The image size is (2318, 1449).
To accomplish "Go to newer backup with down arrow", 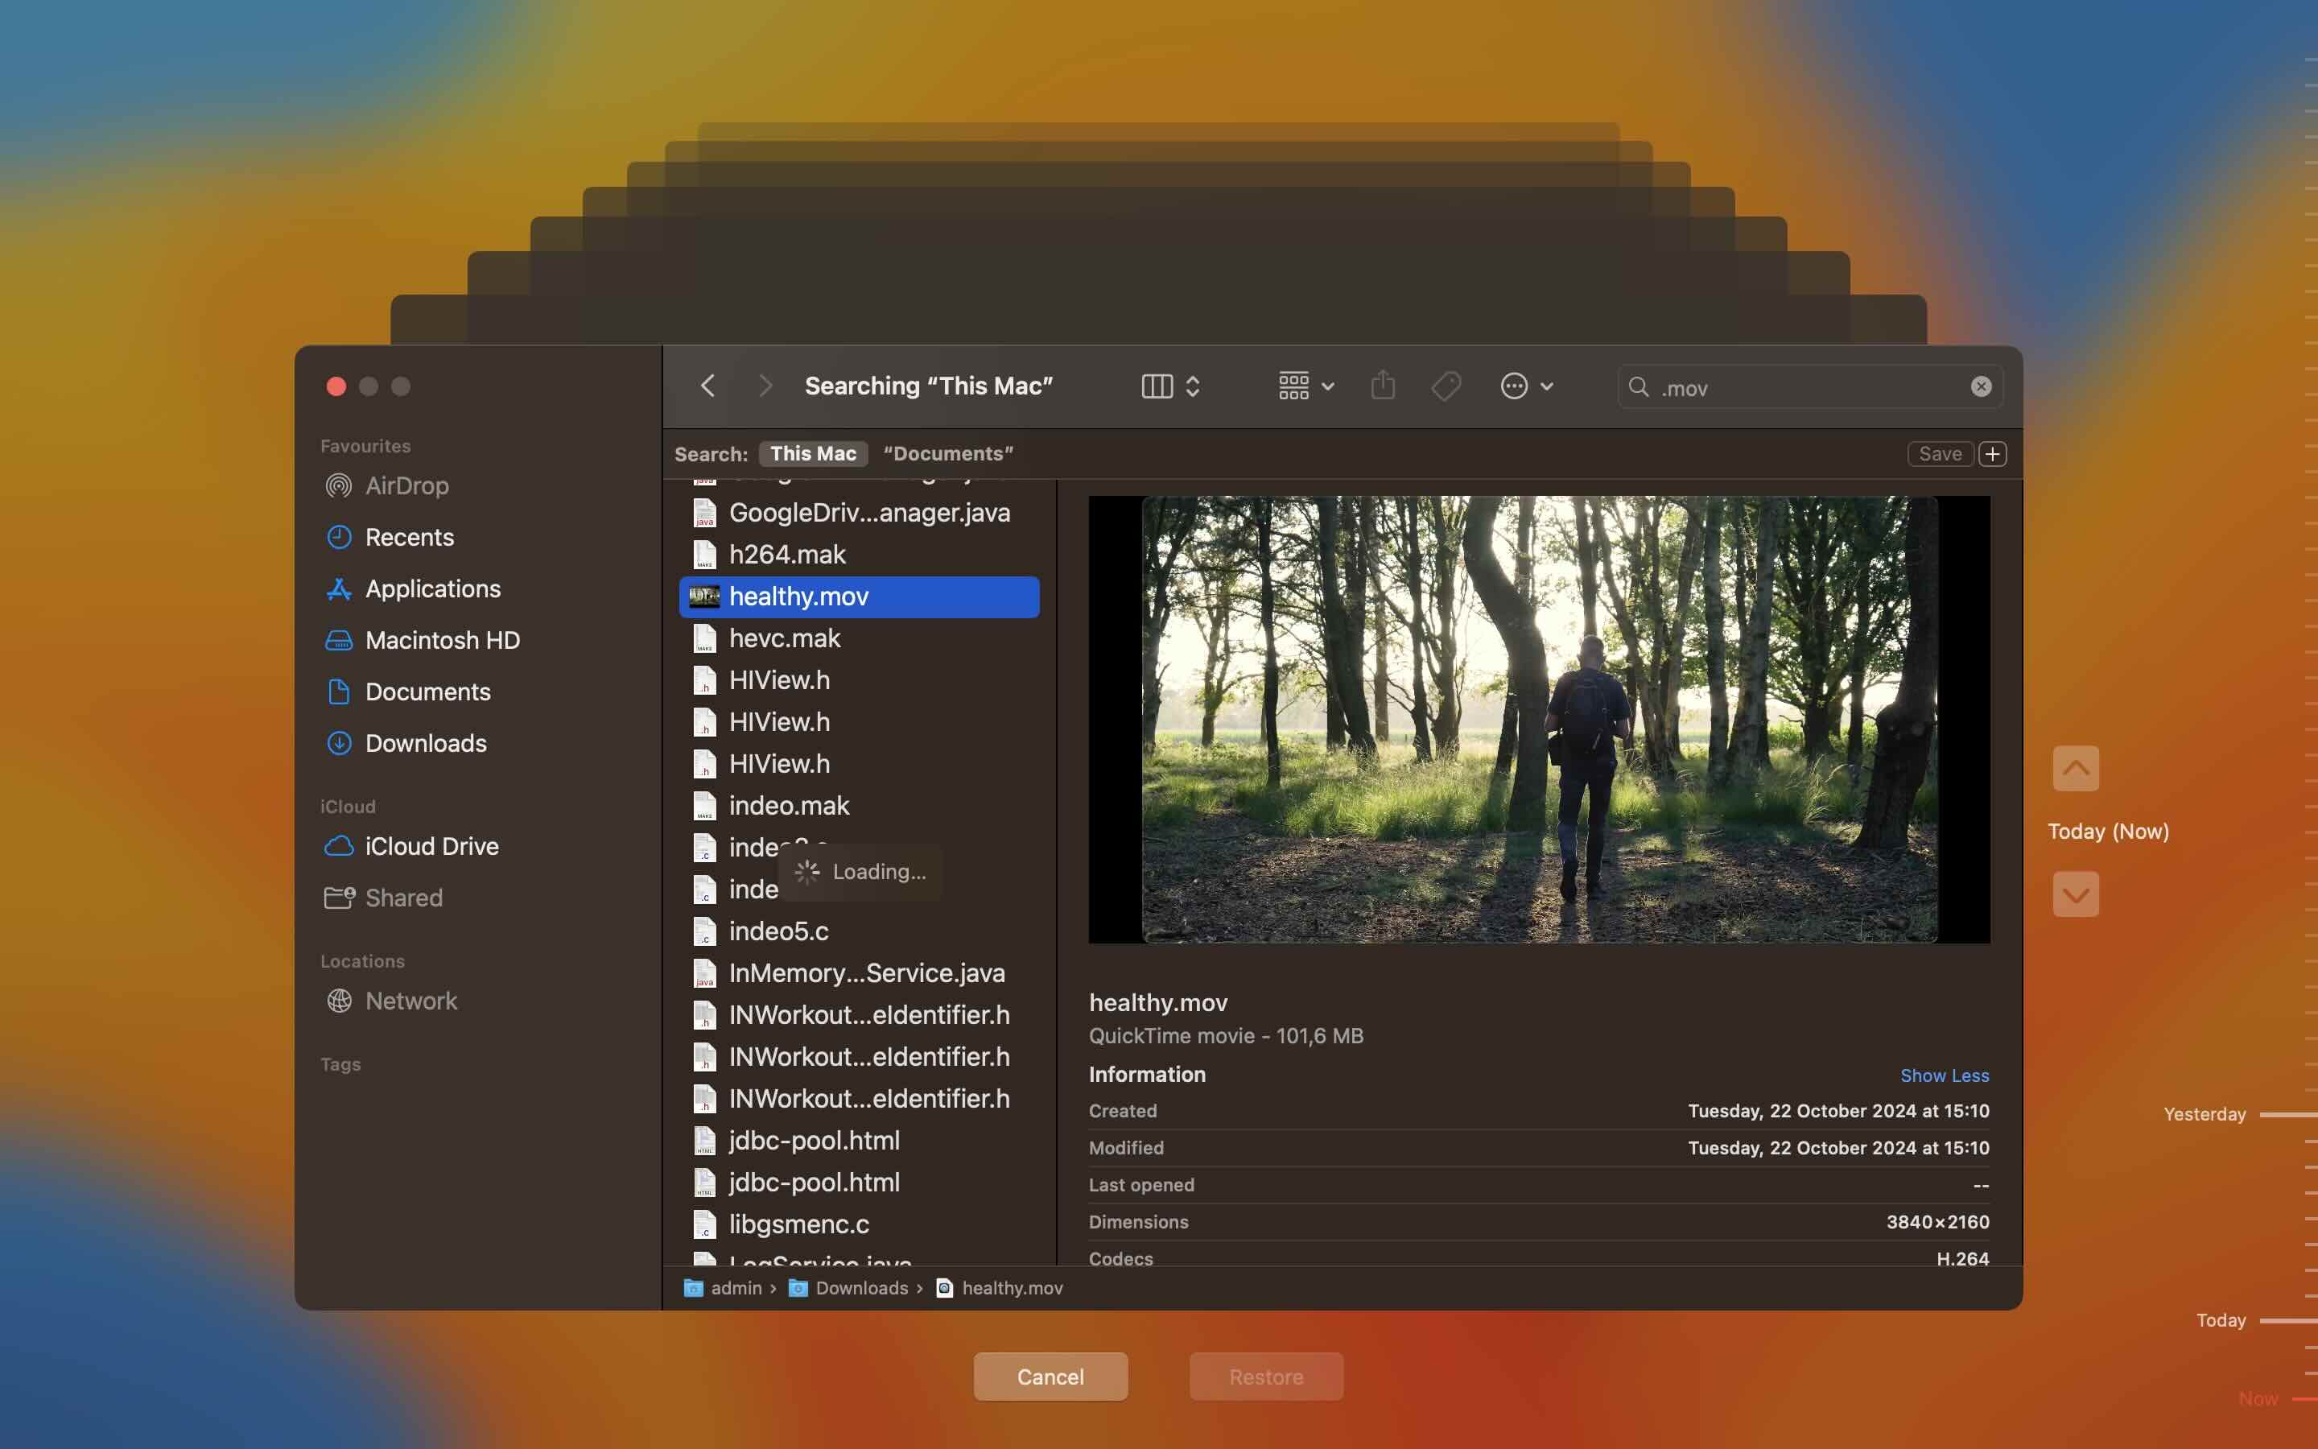I will coord(2076,895).
